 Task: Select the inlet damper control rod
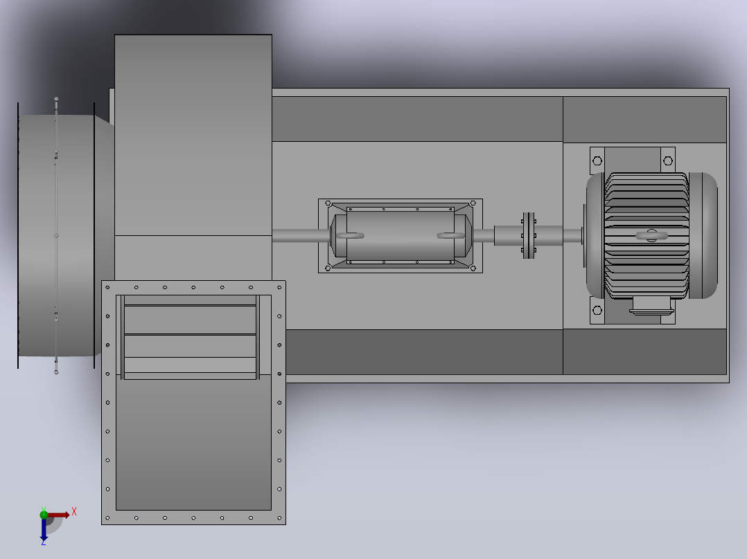[56, 235]
